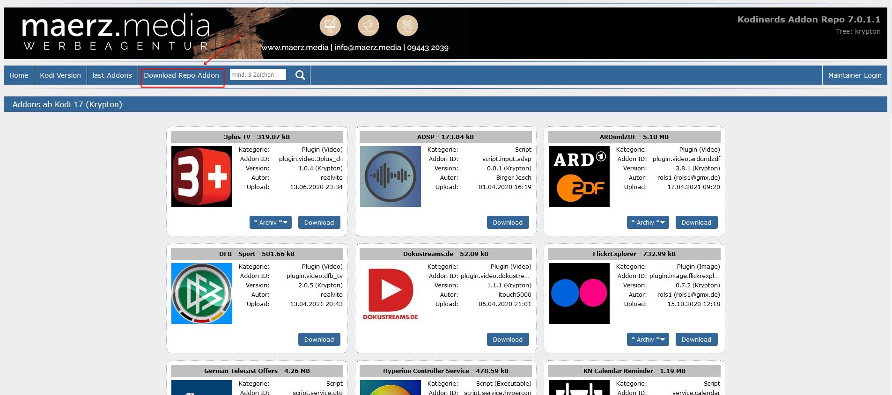Click the upload date '17.04.2021 09:20'
Viewport: 892px width, 395px height.
pos(693,187)
